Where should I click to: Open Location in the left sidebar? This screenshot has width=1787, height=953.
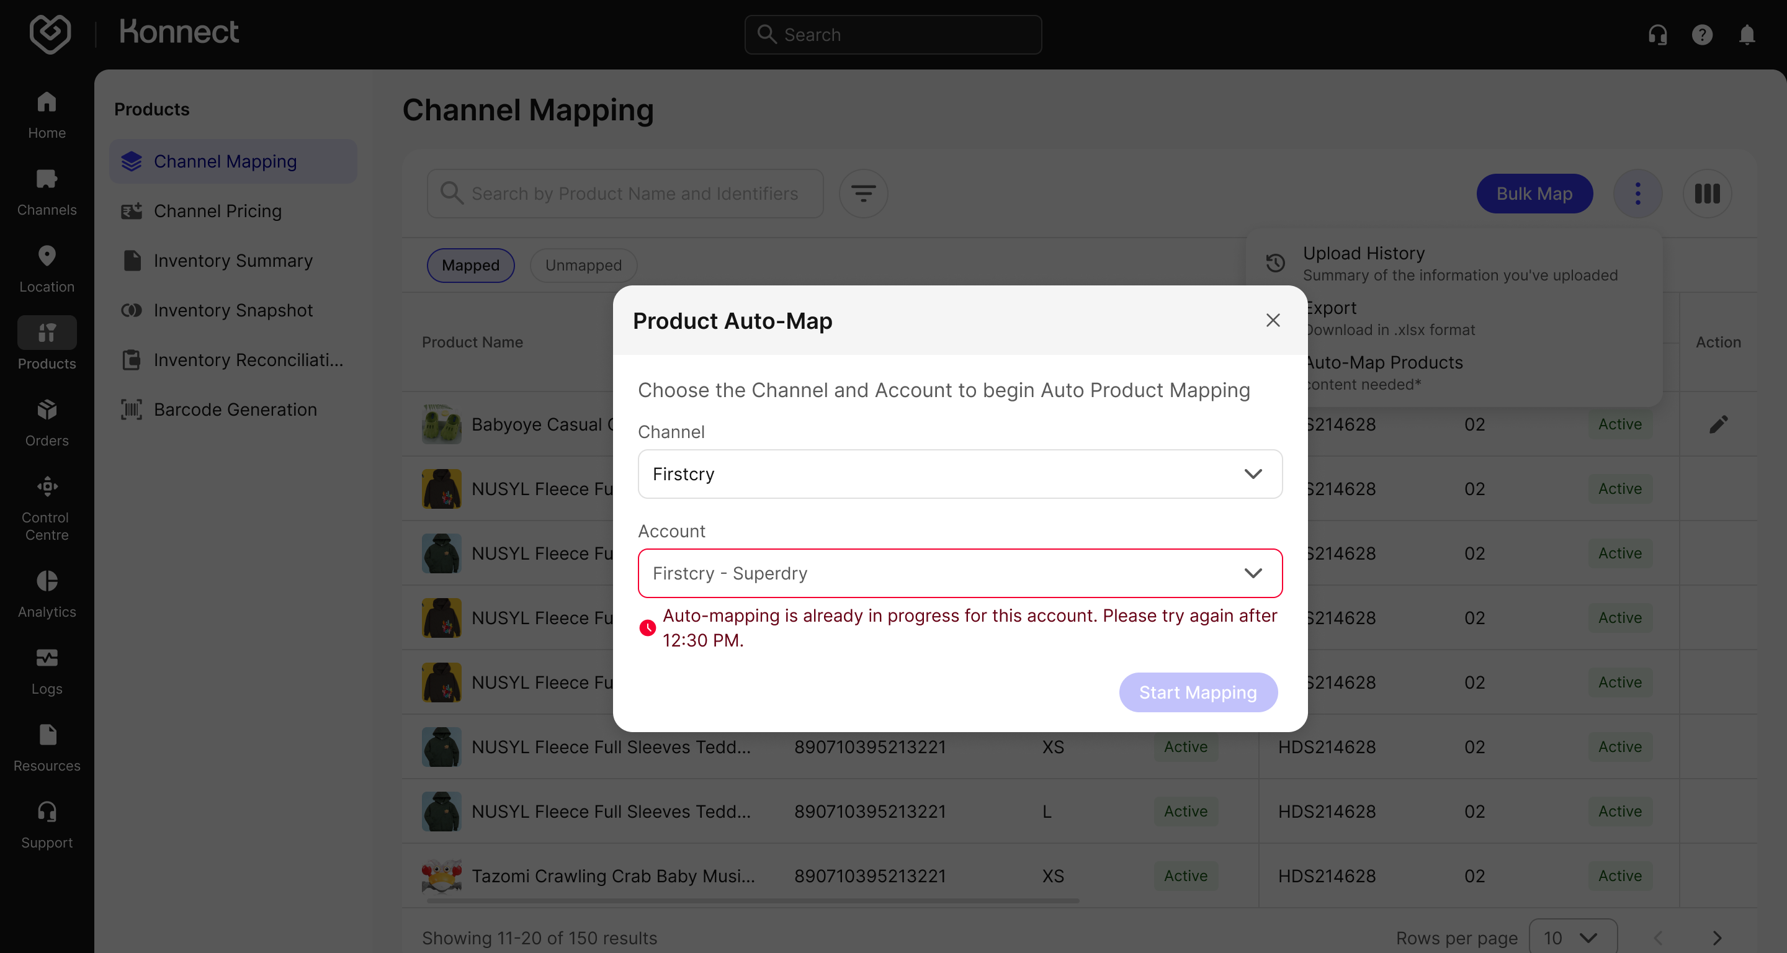coord(47,269)
